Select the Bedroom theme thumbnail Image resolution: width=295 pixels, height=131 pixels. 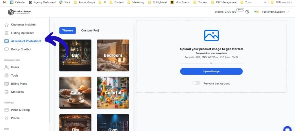point(113,55)
